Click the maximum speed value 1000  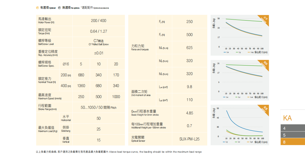(x=116, y=97)
